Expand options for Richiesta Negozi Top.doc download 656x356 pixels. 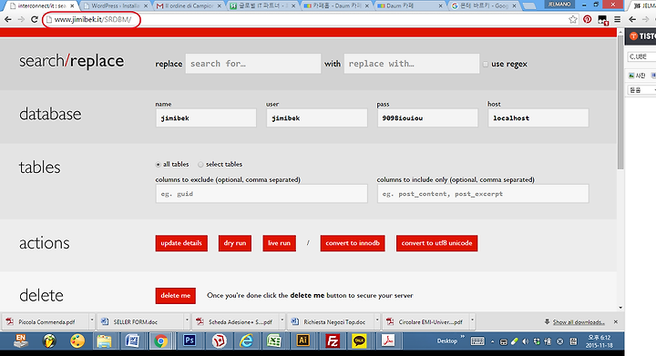coord(377,321)
